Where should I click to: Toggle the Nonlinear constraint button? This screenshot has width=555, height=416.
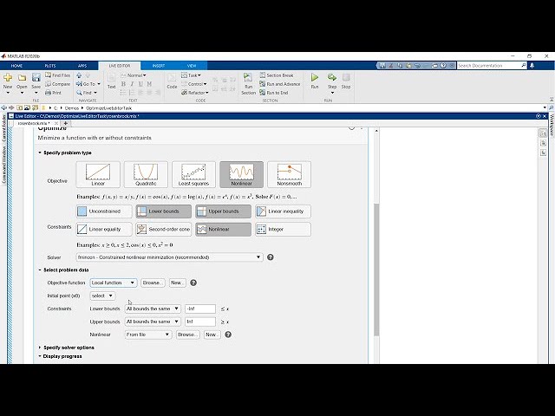point(224,229)
